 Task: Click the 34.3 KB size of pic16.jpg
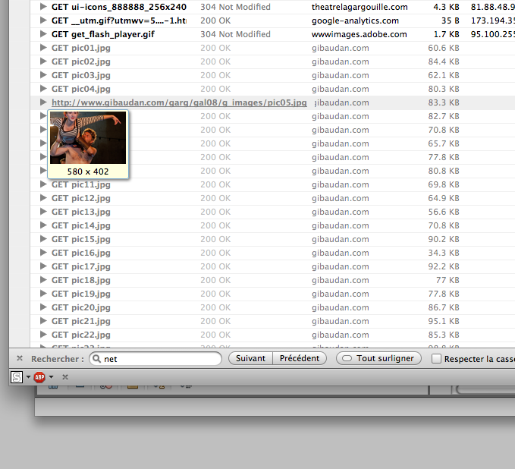(x=444, y=253)
